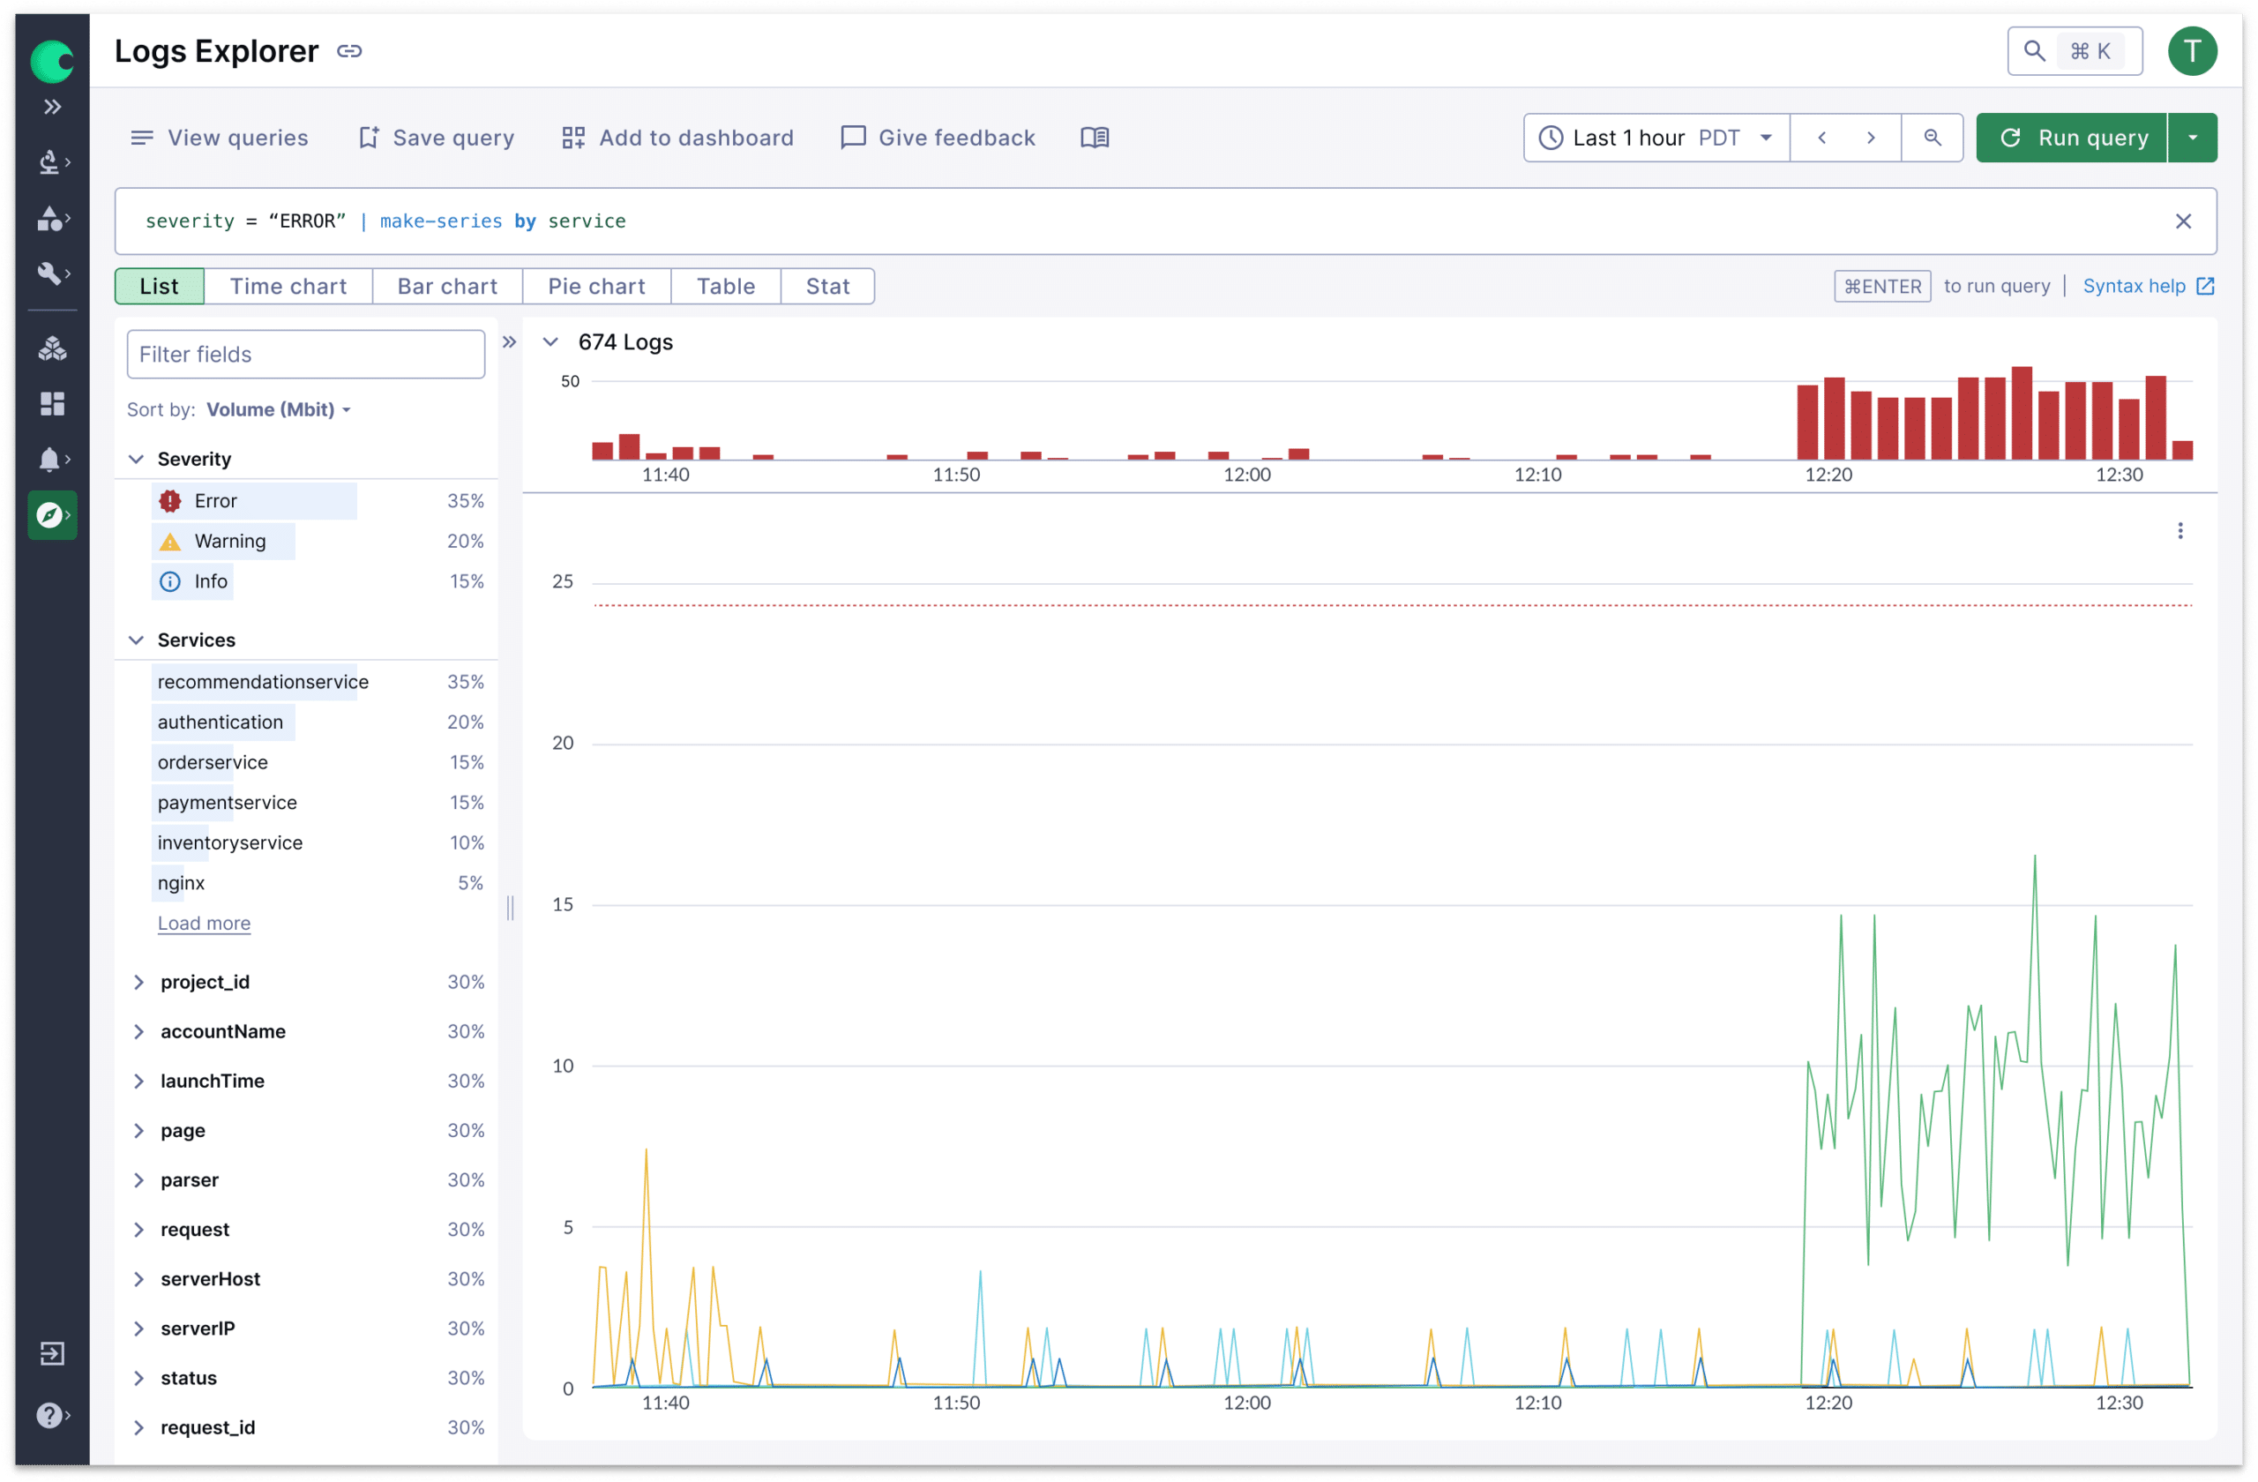Filter by inventoryservice
The width and height of the screenshot is (2258, 1482).
tap(318, 843)
